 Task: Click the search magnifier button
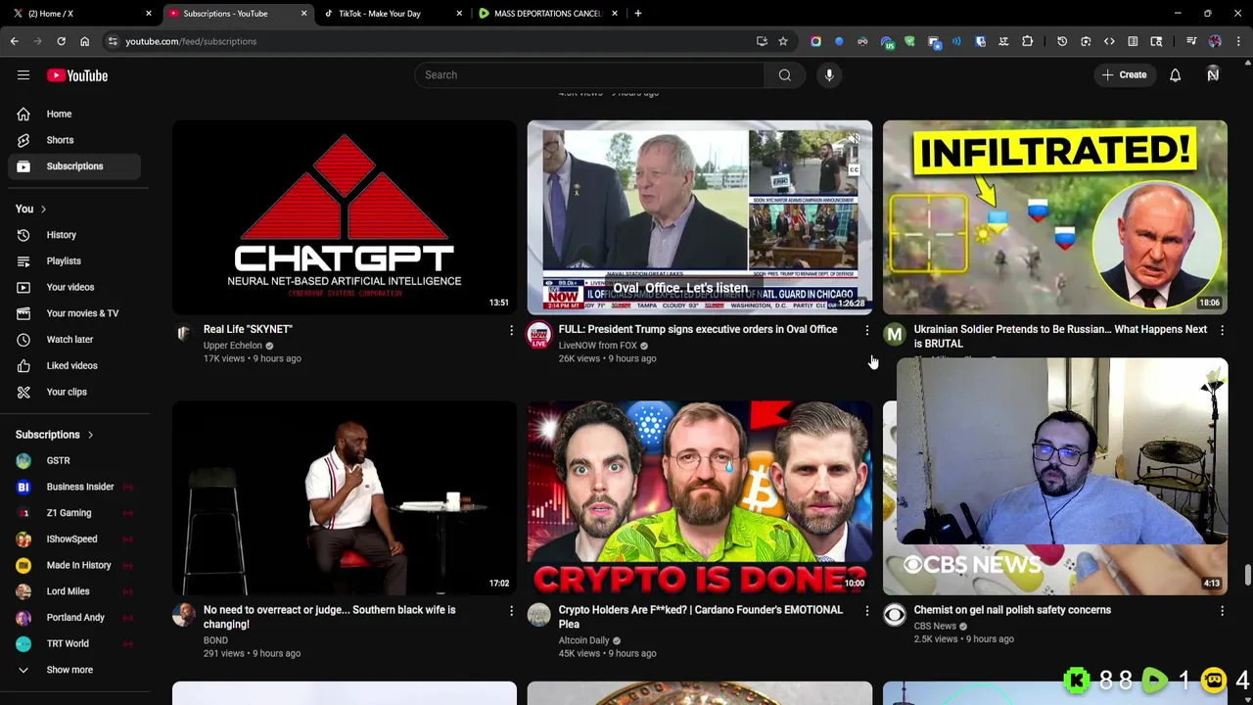point(784,75)
